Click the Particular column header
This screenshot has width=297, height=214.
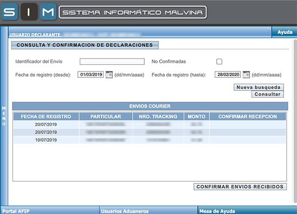(106, 116)
